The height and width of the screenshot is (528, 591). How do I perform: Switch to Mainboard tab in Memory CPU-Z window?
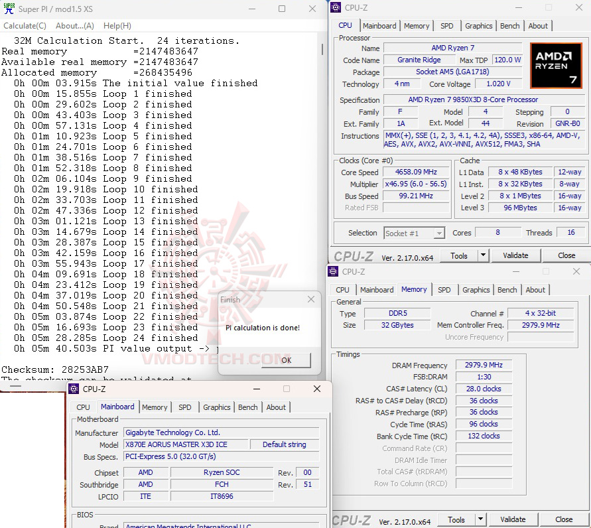tap(377, 290)
